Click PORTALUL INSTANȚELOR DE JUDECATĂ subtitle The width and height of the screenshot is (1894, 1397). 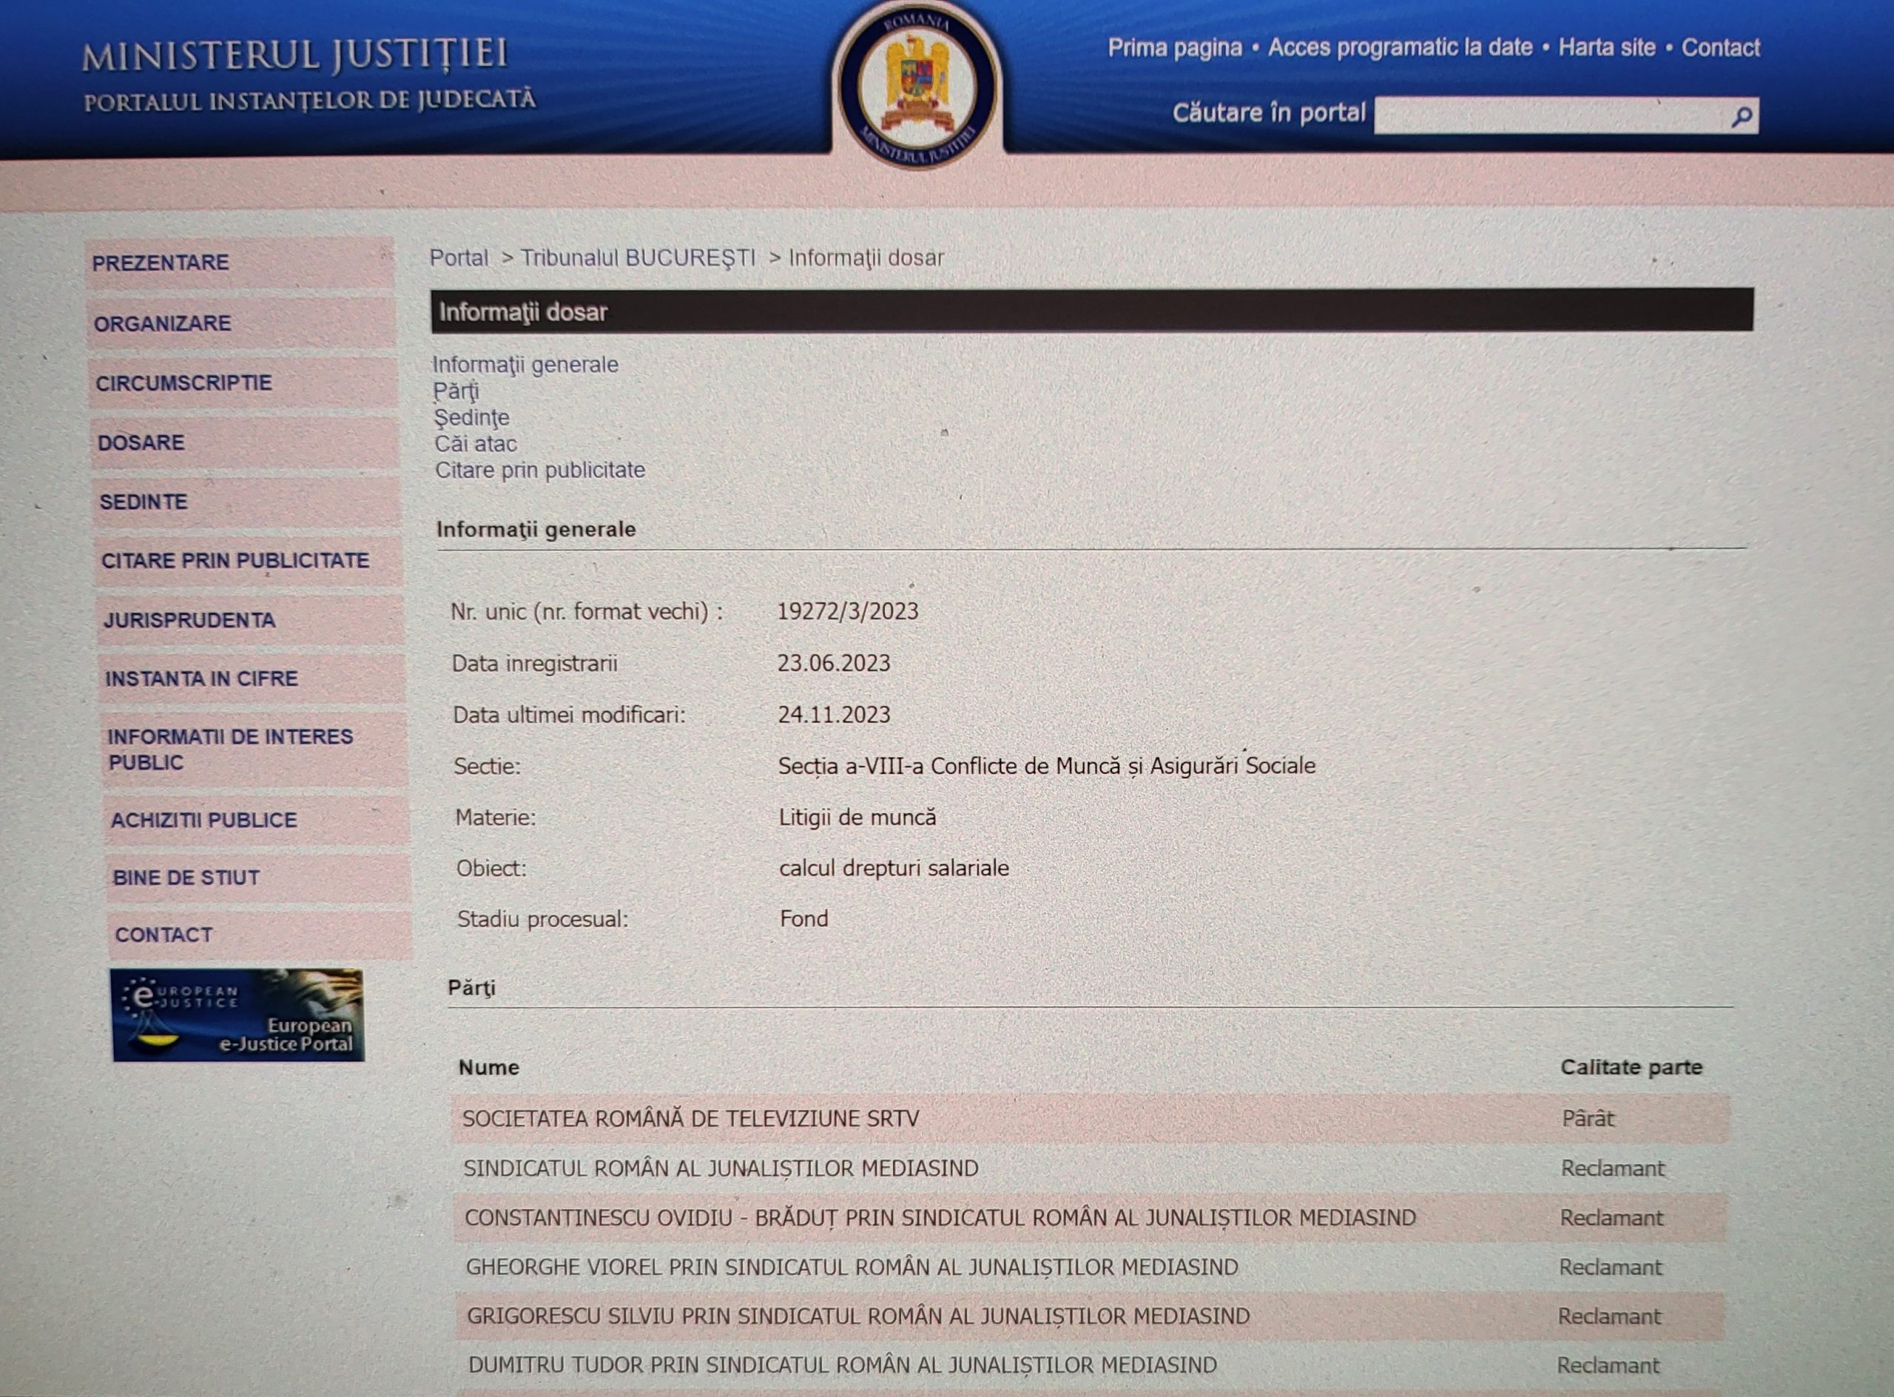click(x=309, y=101)
